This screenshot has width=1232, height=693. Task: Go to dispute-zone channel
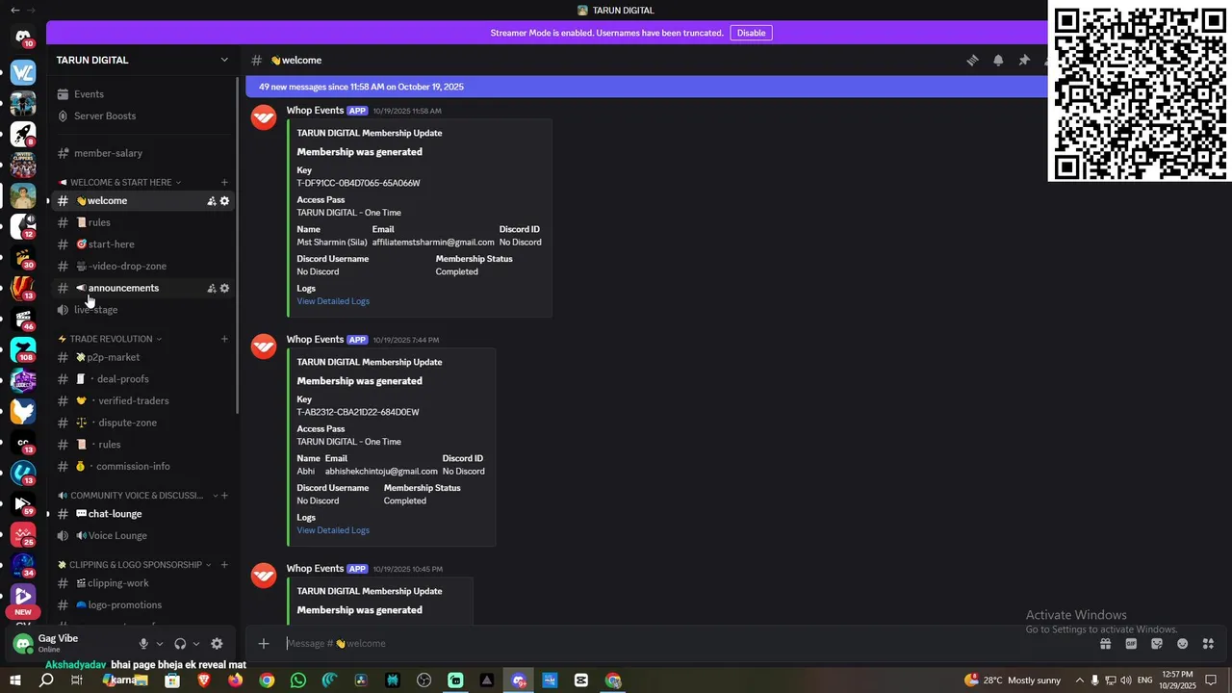[x=142, y=423]
